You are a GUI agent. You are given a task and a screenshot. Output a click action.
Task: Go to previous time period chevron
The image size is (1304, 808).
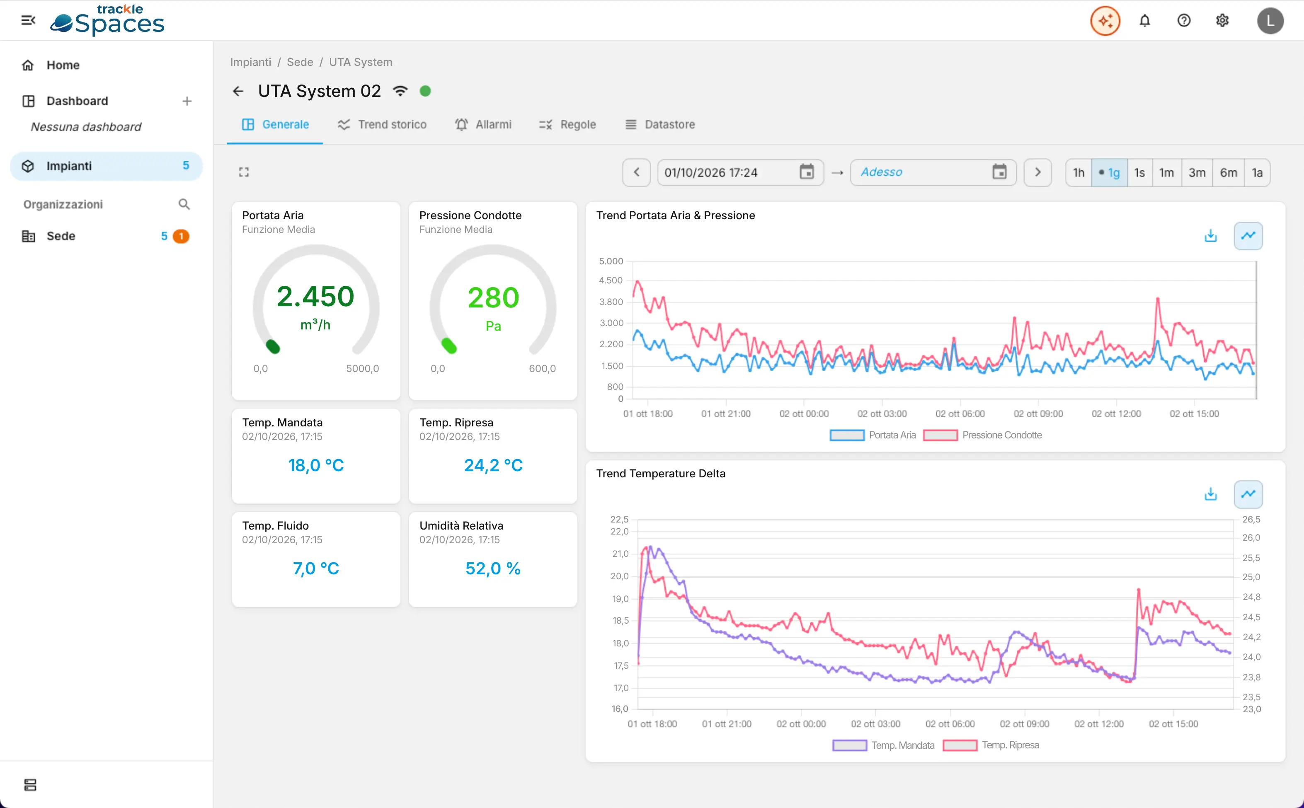pyautogui.click(x=636, y=172)
